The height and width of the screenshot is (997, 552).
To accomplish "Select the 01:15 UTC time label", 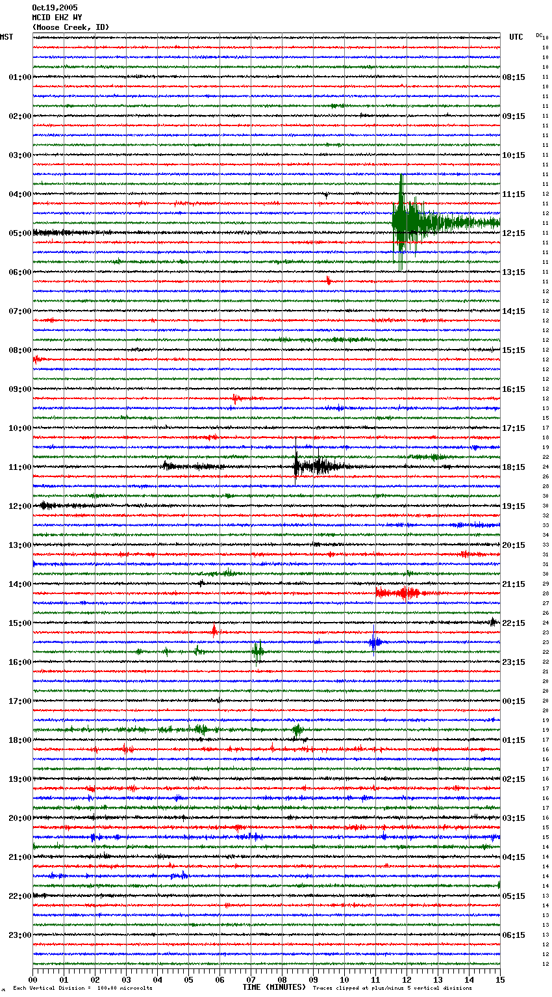I will coord(514,740).
